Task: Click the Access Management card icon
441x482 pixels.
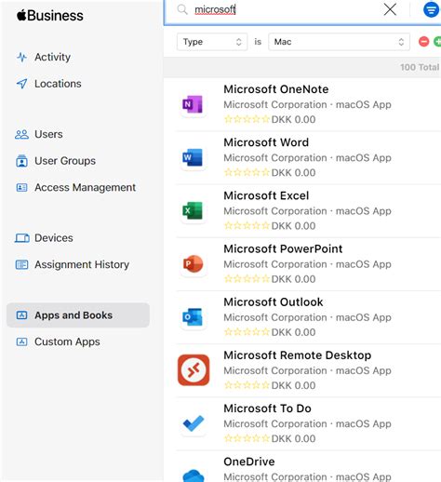Action: 21,188
